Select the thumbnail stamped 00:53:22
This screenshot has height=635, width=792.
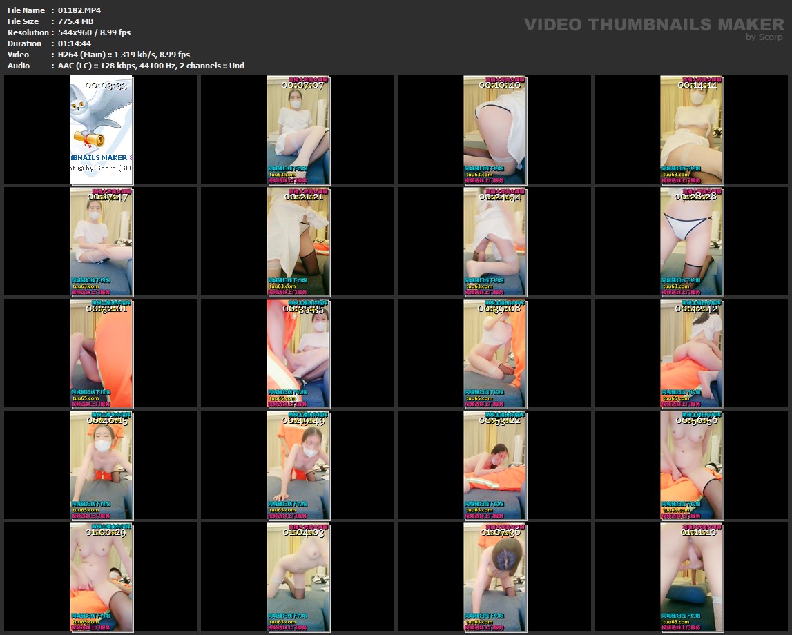[494, 465]
